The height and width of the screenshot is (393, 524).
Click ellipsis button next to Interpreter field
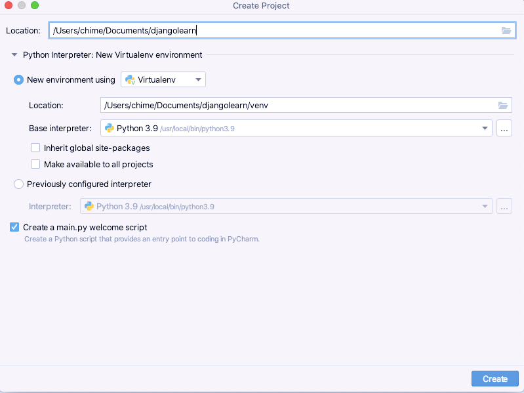[504, 206]
